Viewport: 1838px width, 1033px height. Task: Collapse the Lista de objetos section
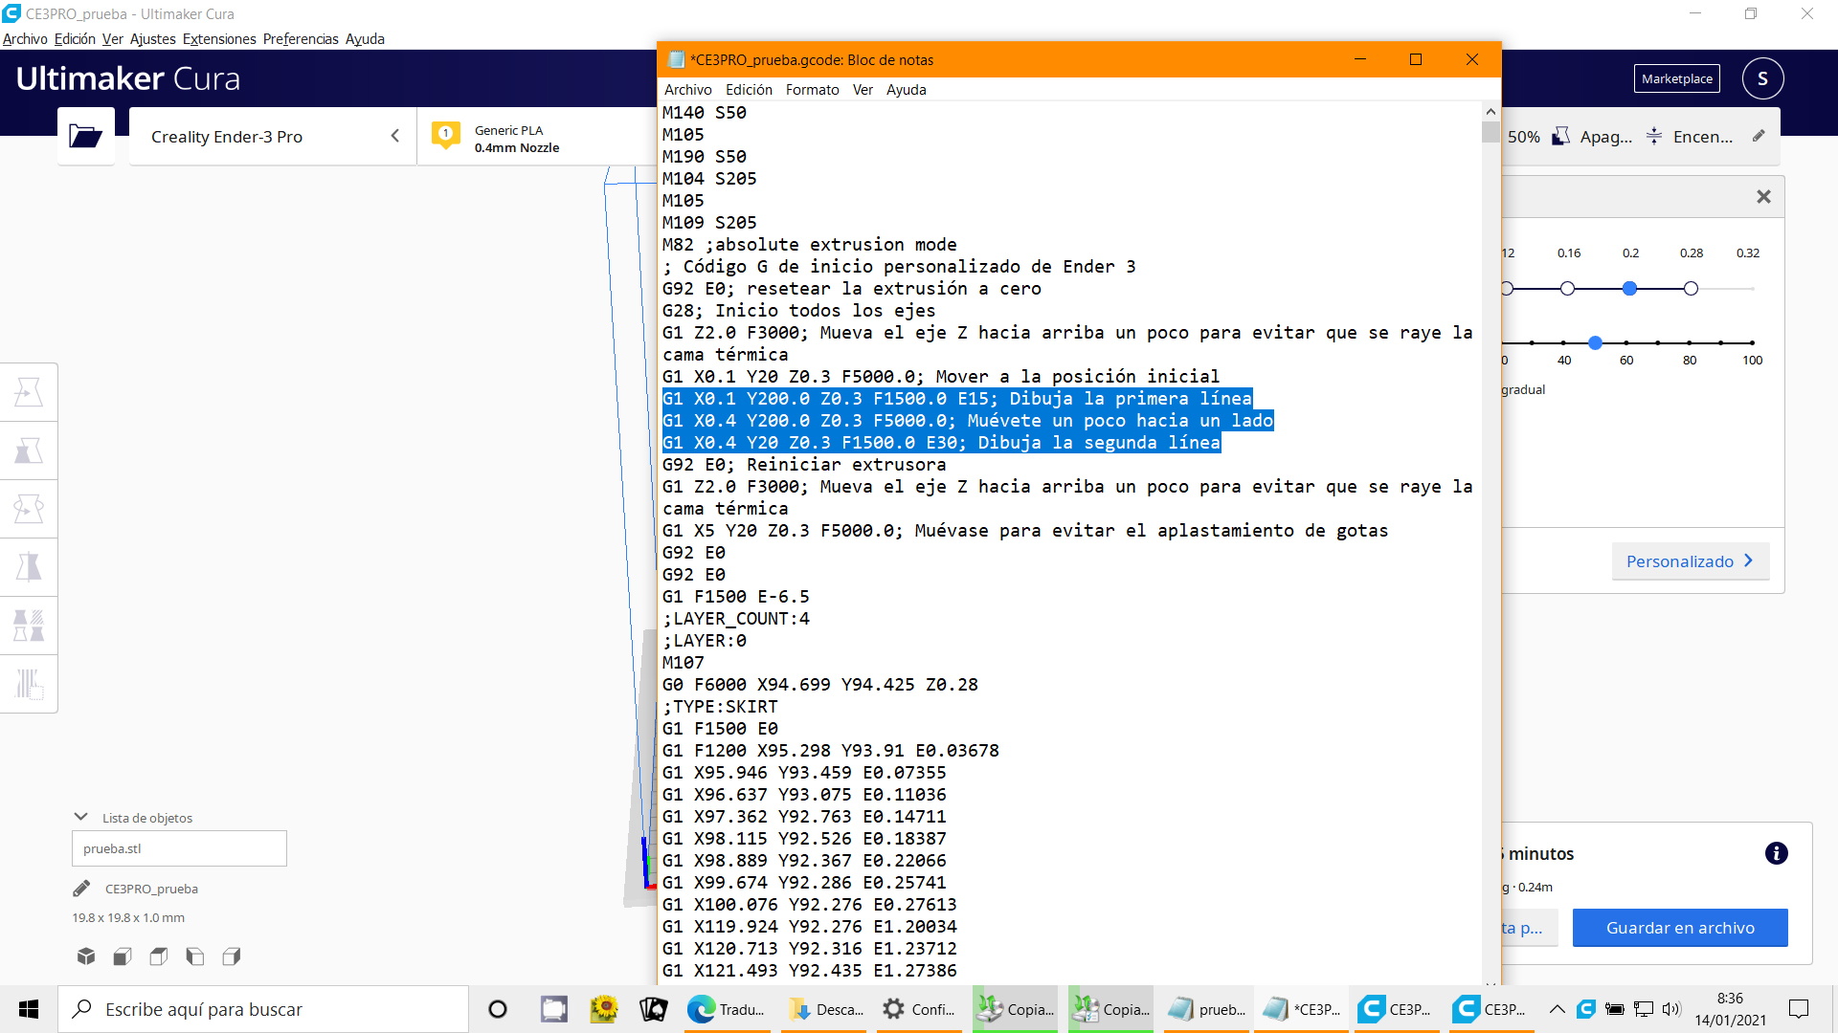pos(81,817)
